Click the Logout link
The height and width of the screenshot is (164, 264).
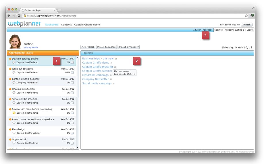coord(250,30)
